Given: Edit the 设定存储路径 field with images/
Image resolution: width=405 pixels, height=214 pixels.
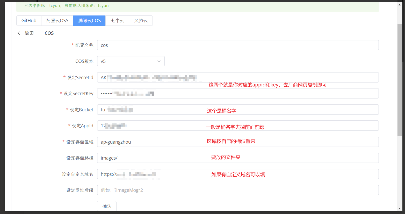Looking at the screenshot, I should click(x=238, y=158).
